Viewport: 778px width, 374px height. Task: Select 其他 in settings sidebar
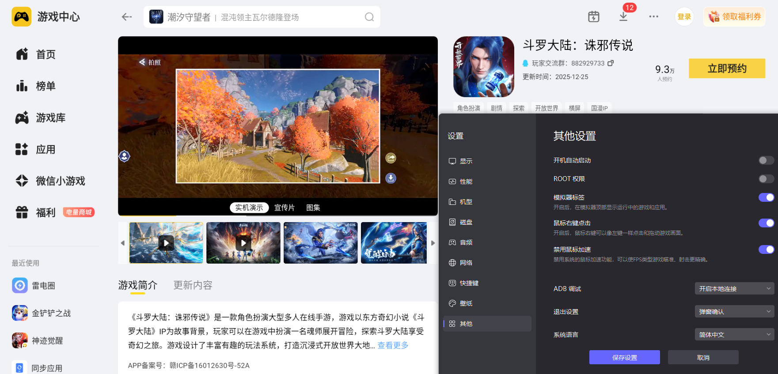[x=487, y=324]
